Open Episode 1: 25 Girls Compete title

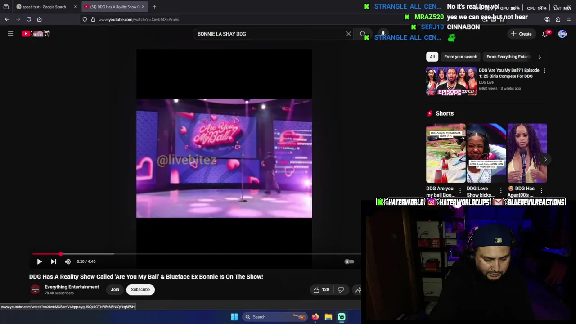coord(509,73)
